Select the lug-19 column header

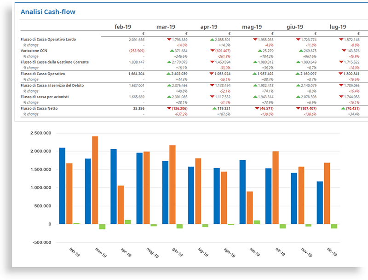(x=338, y=27)
